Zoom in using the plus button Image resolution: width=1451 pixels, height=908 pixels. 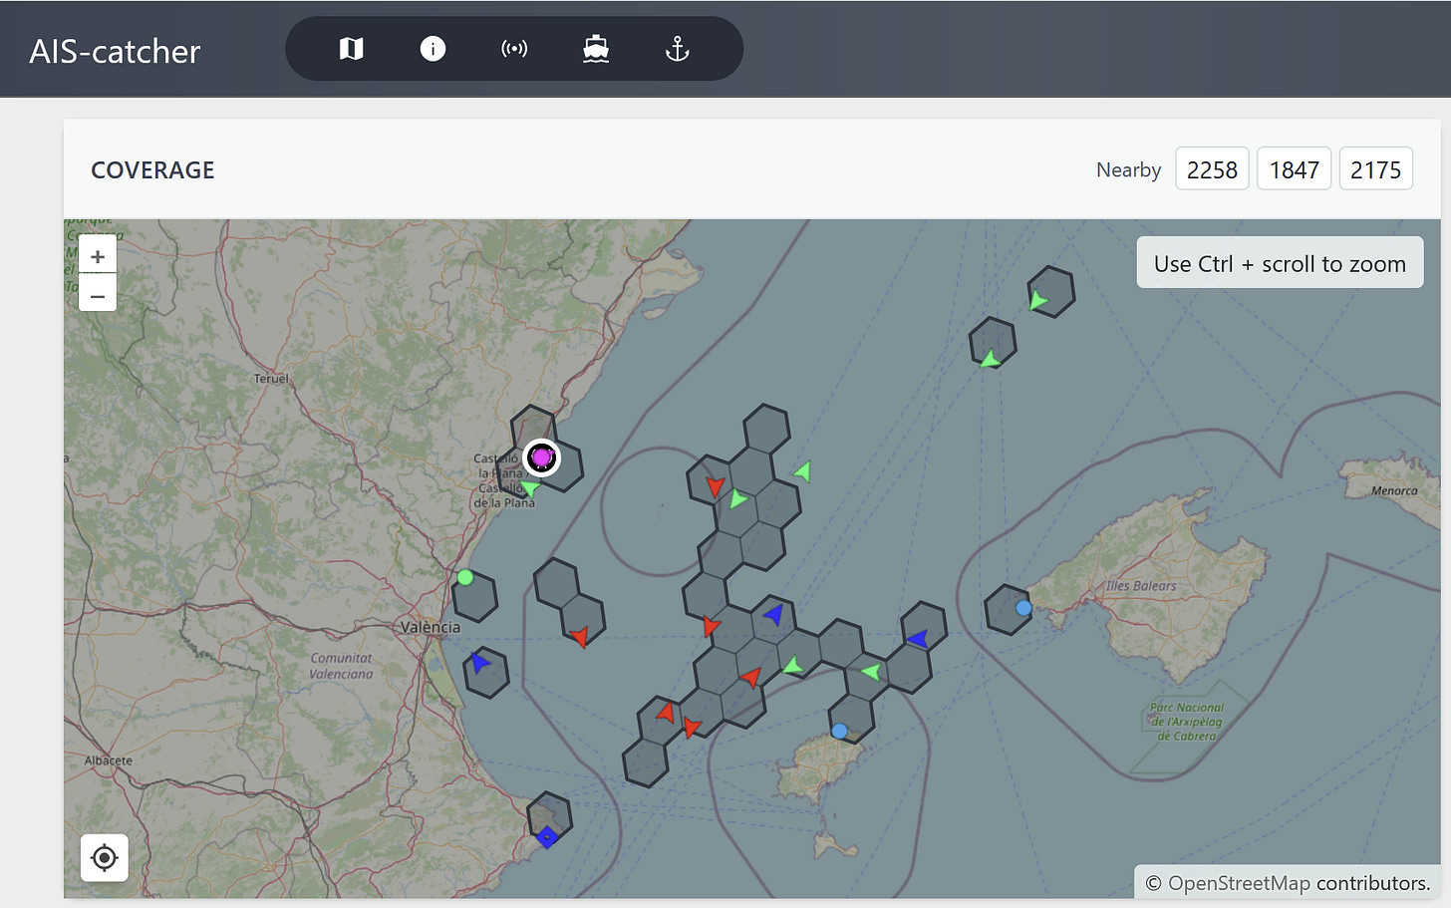pyautogui.click(x=97, y=256)
